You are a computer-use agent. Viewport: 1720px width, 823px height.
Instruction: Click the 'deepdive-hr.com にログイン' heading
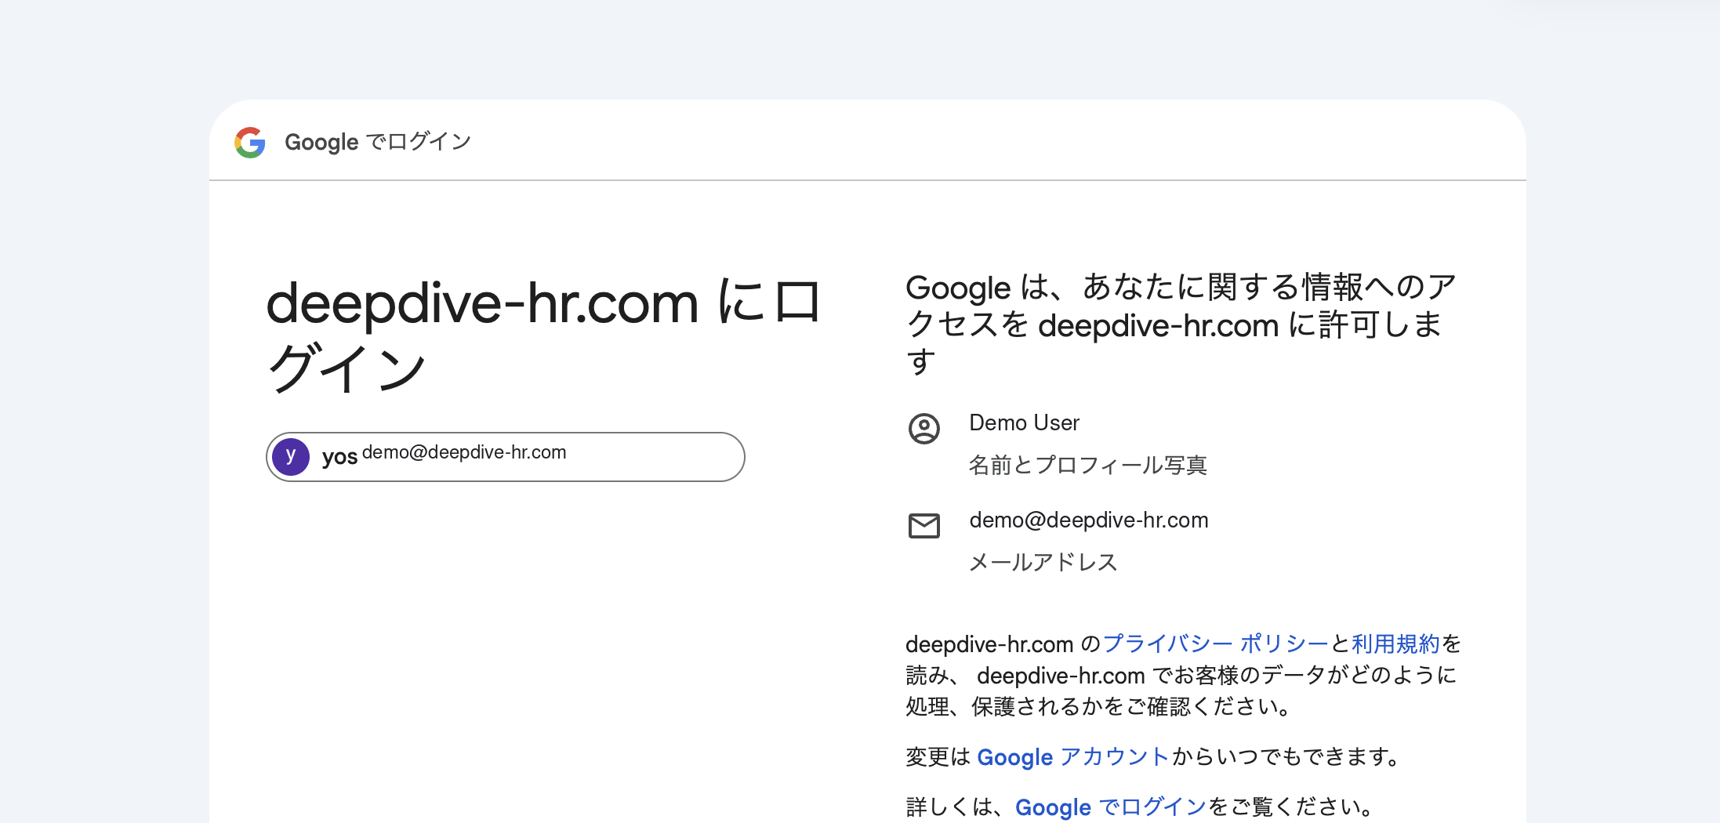[543, 335]
